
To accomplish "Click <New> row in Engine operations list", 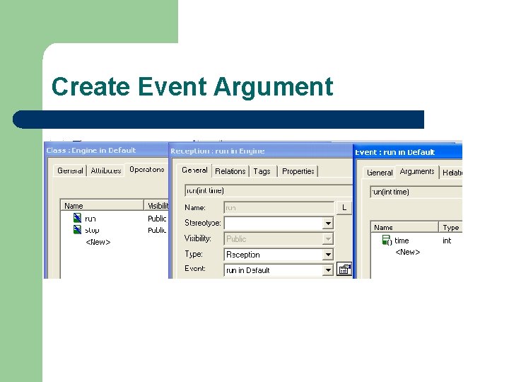I will point(98,242).
